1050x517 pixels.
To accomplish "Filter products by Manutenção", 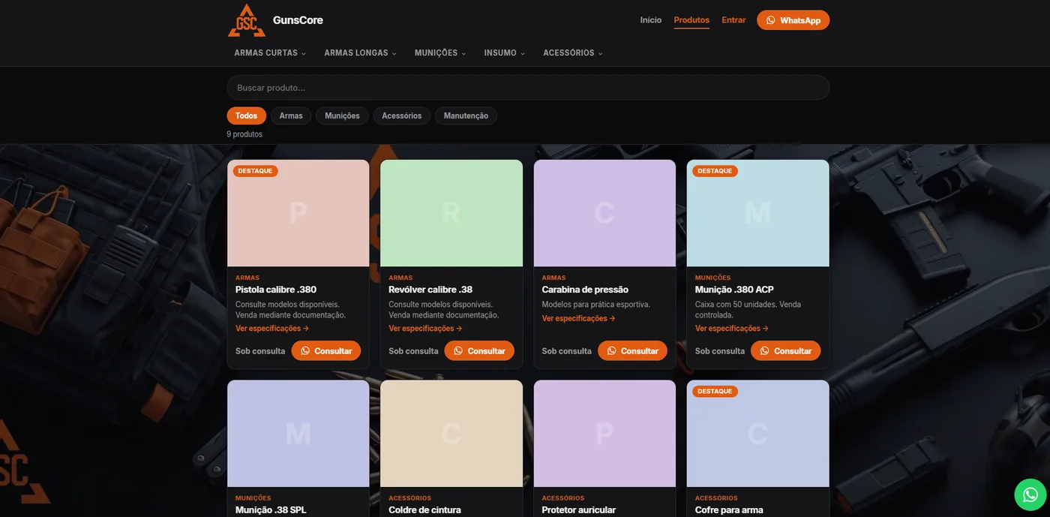I will point(466,116).
